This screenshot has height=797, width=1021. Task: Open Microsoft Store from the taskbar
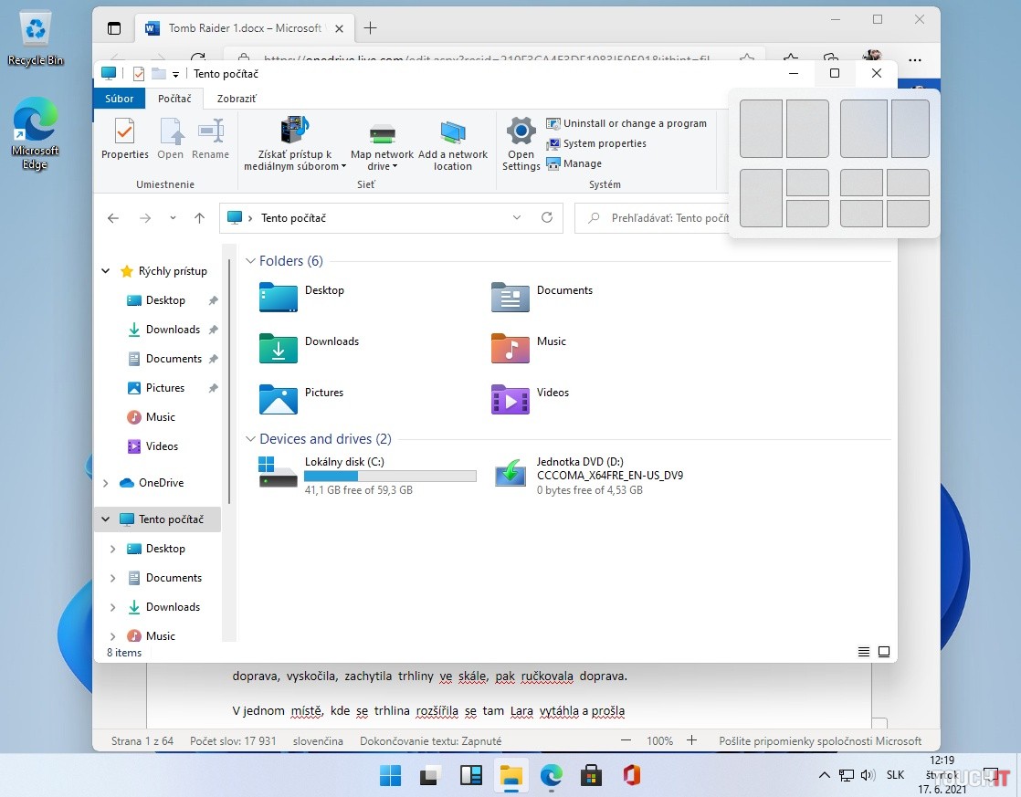pyautogui.click(x=591, y=776)
